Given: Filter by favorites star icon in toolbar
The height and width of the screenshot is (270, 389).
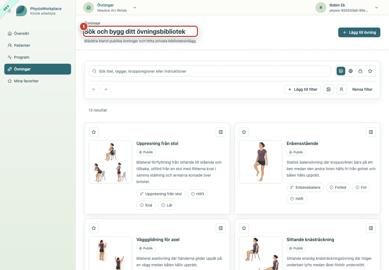Looking at the screenshot, I should [370, 71].
